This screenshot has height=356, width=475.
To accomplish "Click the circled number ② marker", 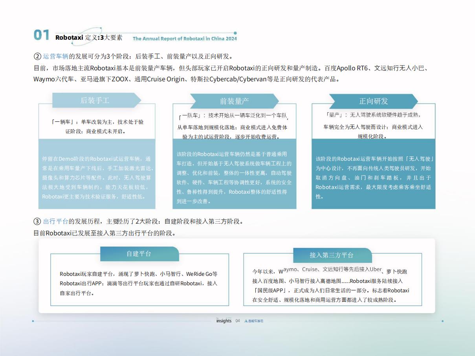I will [x=37, y=56].
